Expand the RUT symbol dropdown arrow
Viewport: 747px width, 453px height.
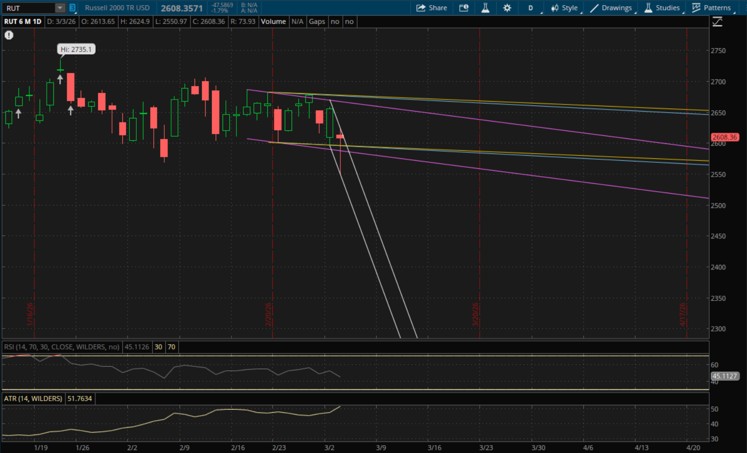click(x=60, y=8)
